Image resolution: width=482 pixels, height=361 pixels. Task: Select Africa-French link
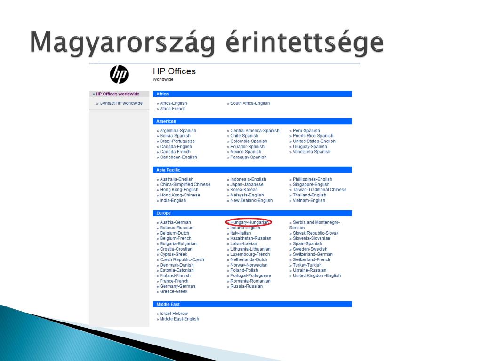click(173, 109)
